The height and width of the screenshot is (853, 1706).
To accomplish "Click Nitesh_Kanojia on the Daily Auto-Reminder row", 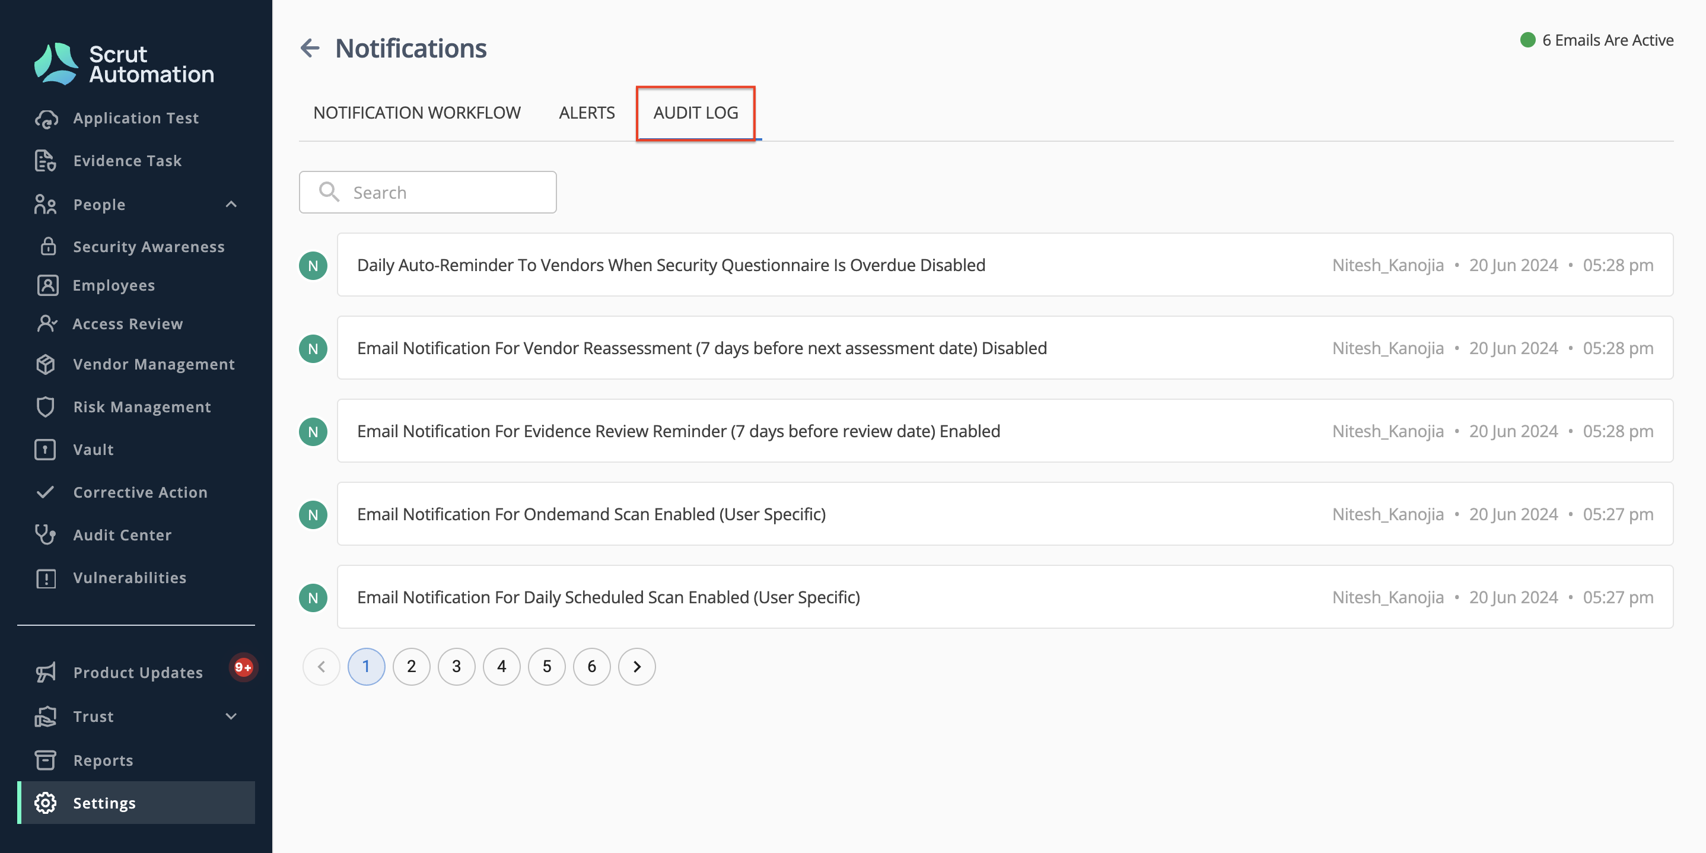I will click(1388, 266).
